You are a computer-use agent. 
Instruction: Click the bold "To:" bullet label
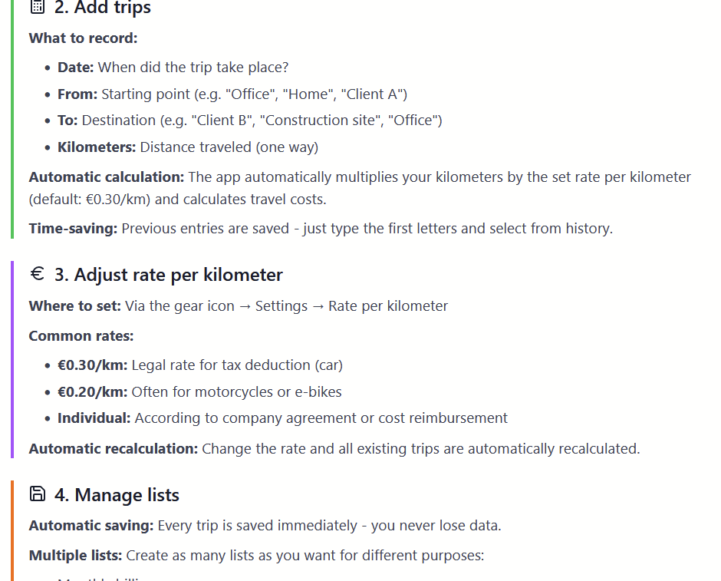click(67, 120)
